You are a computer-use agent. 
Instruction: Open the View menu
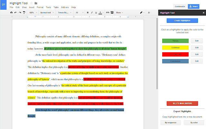(x=24, y=7)
